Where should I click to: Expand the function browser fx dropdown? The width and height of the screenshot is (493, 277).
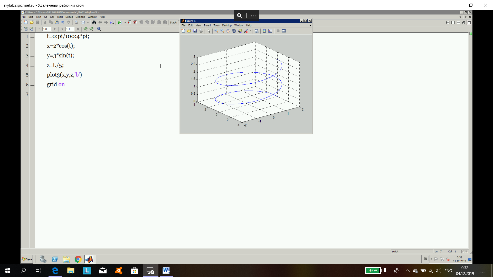point(112,22)
